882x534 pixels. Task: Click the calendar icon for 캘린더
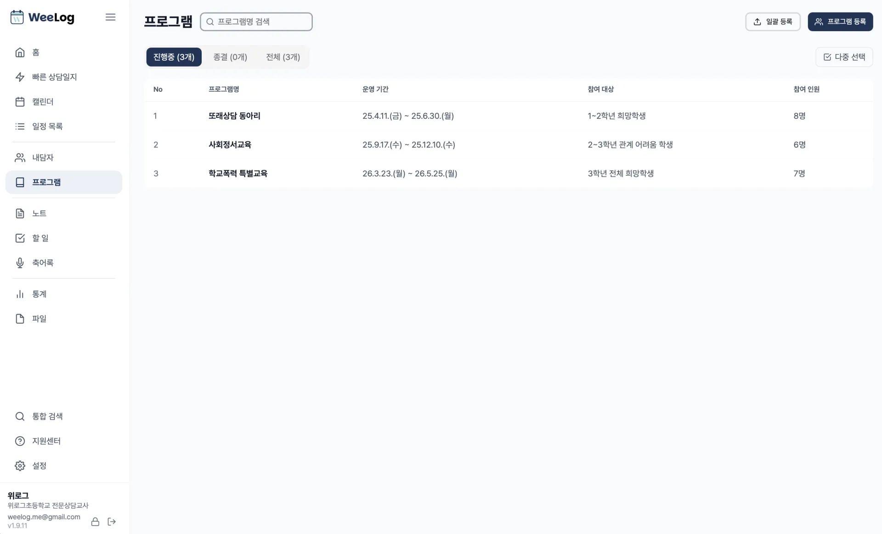point(20,102)
